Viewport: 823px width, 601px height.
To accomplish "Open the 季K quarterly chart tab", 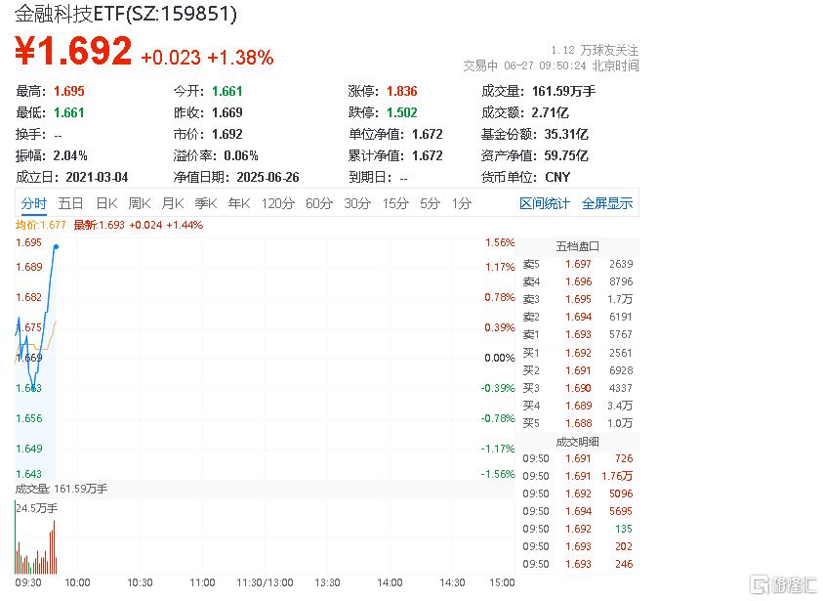I will [x=205, y=203].
